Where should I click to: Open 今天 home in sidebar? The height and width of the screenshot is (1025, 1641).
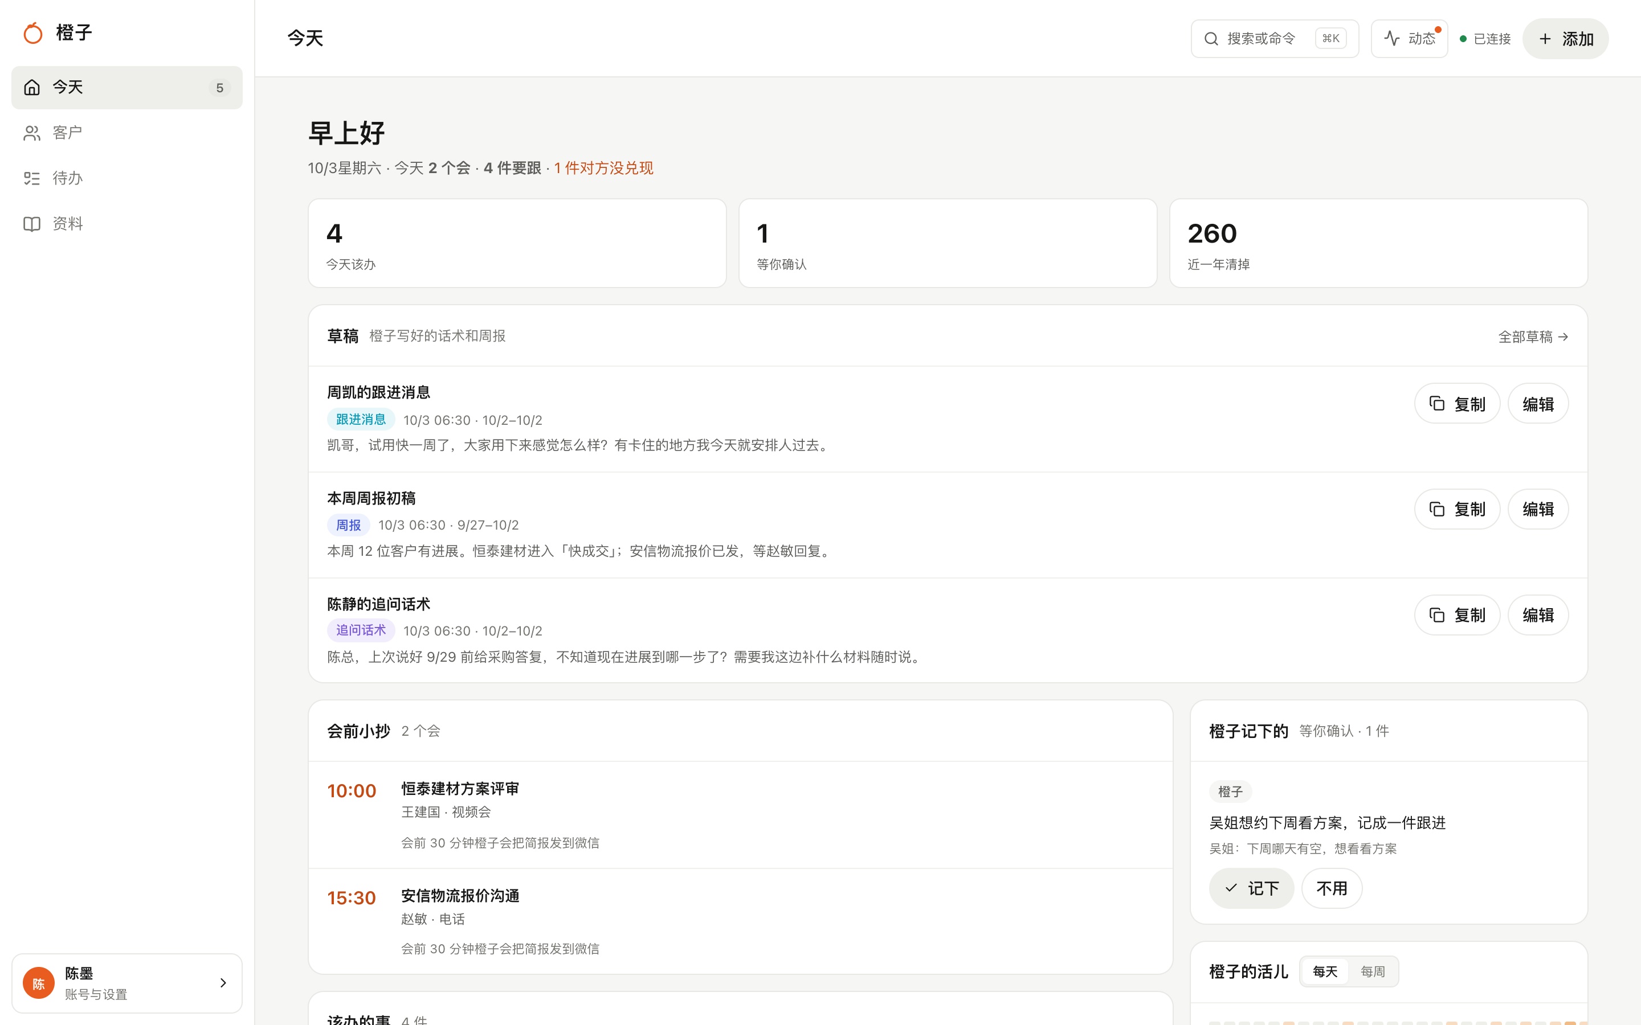(127, 88)
